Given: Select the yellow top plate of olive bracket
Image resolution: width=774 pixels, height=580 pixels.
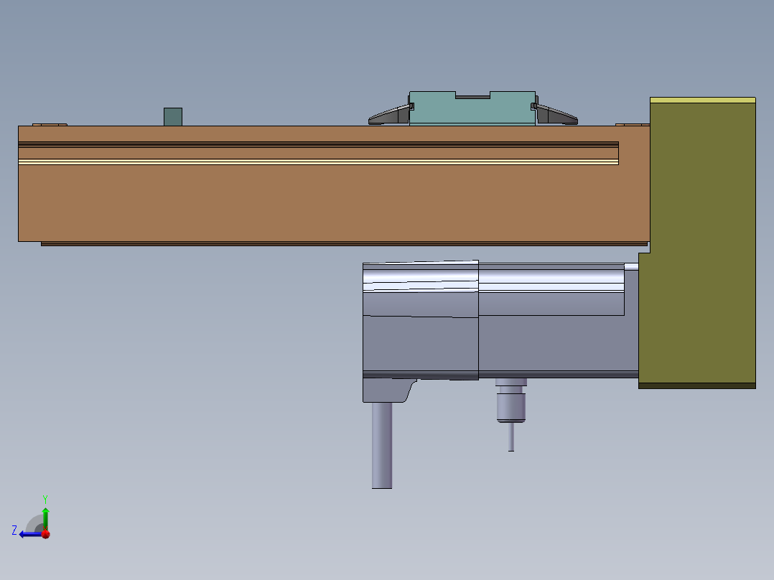Looking at the screenshot, I should (x=702, y=100).
